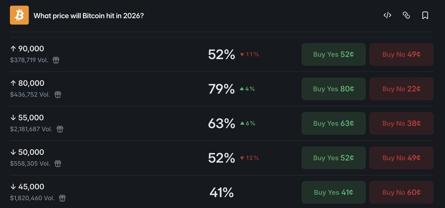Image resolution: width=445 pixels, height=208 pixels.
Task: Click the gift icon for ↓ 55,000
Action: (x=60, y=129)
